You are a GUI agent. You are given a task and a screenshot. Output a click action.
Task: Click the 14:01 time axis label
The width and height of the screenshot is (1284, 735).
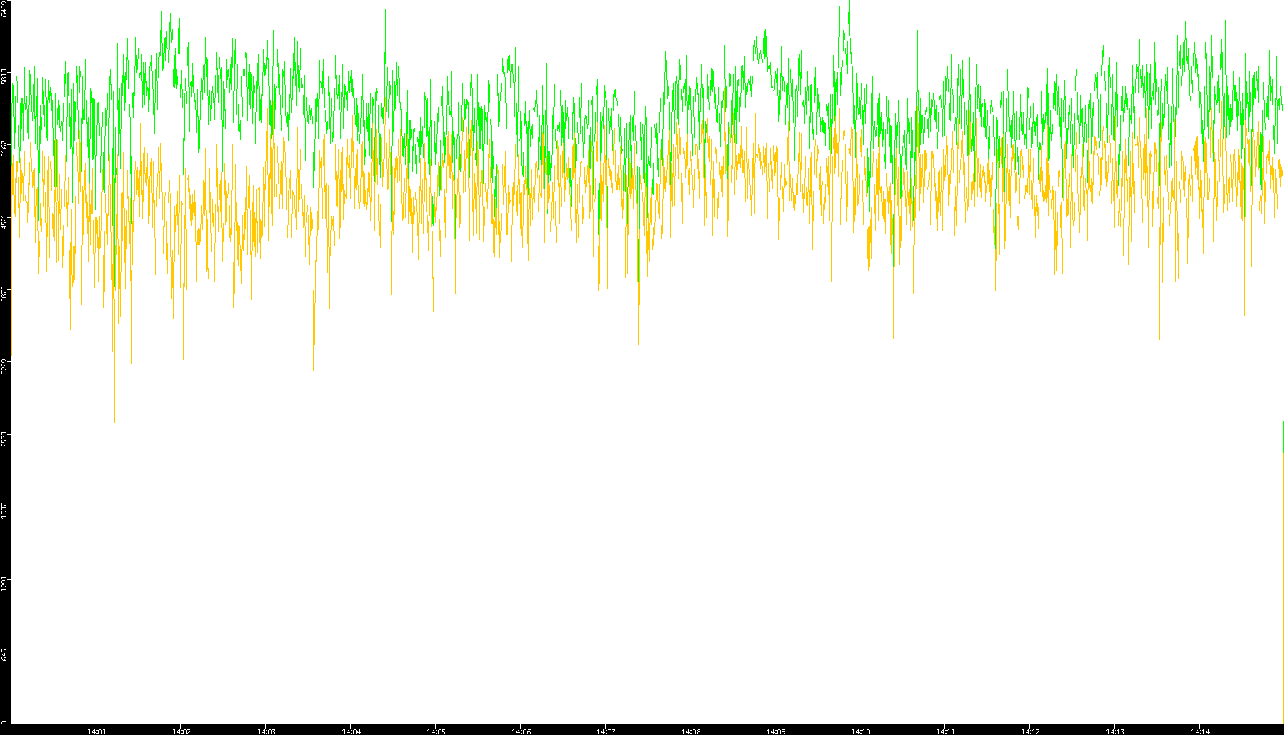[x=96, y=731]
